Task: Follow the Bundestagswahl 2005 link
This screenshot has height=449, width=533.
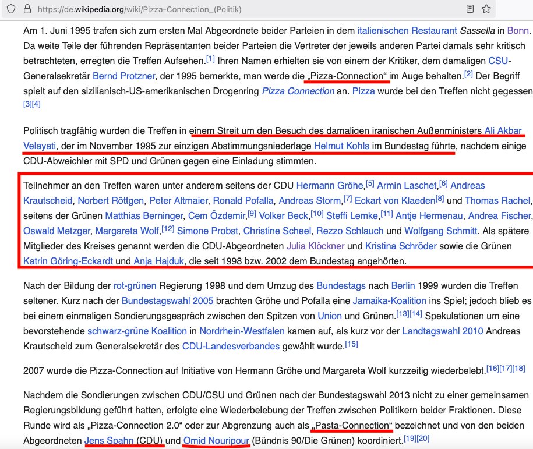Action: (x=167, y=301)
